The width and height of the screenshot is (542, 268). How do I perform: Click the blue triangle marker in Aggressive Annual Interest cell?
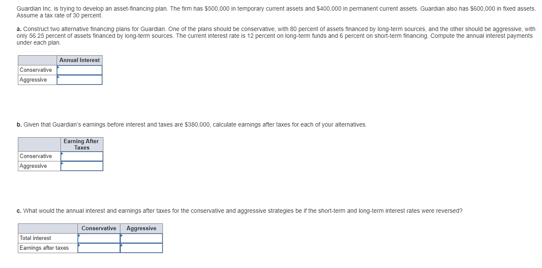coord(59,78)
